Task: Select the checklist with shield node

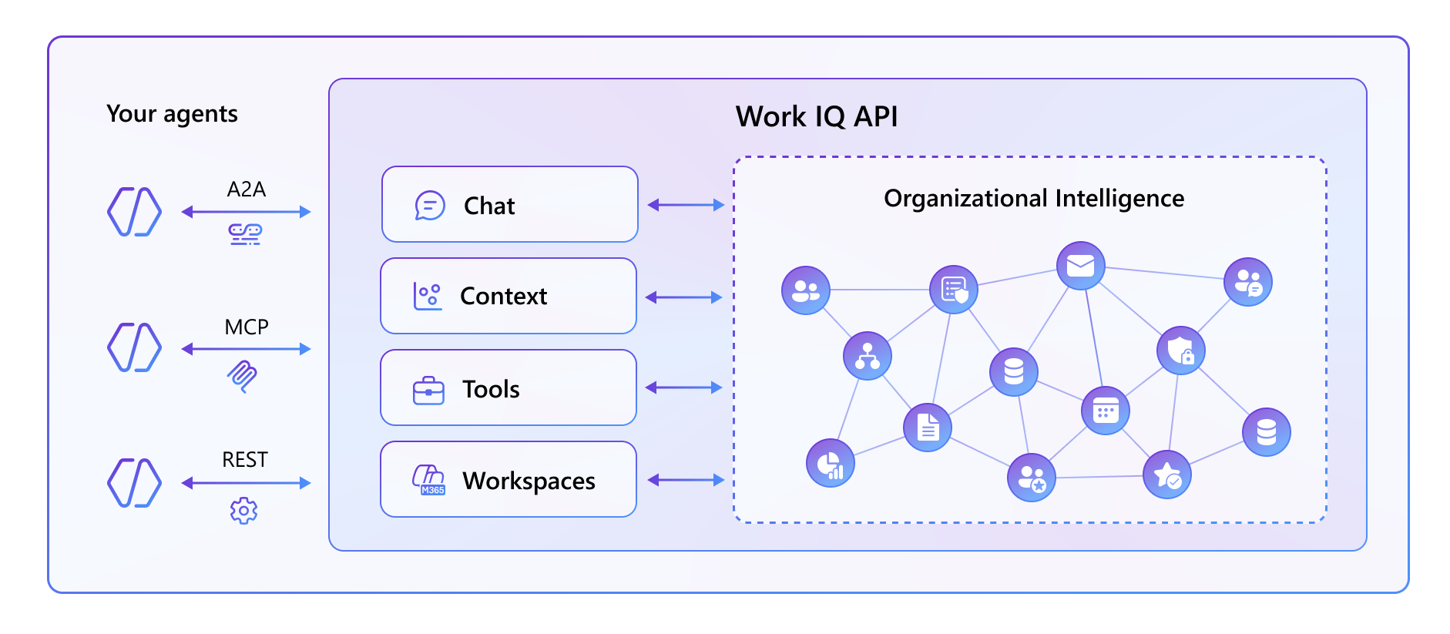Action: pyautogui.click(x=954, y=290)
